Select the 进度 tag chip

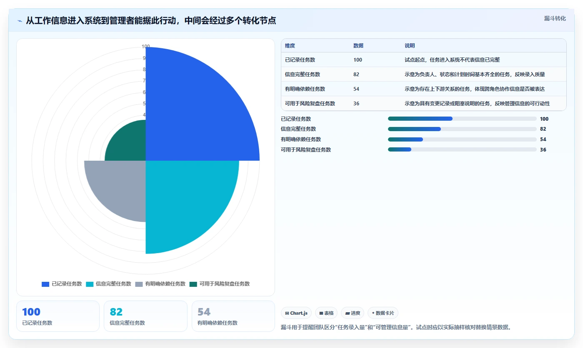pyautogui.click(x=353, y=313)
